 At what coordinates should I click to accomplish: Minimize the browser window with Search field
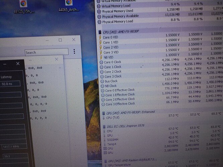[x=47, y=41]
